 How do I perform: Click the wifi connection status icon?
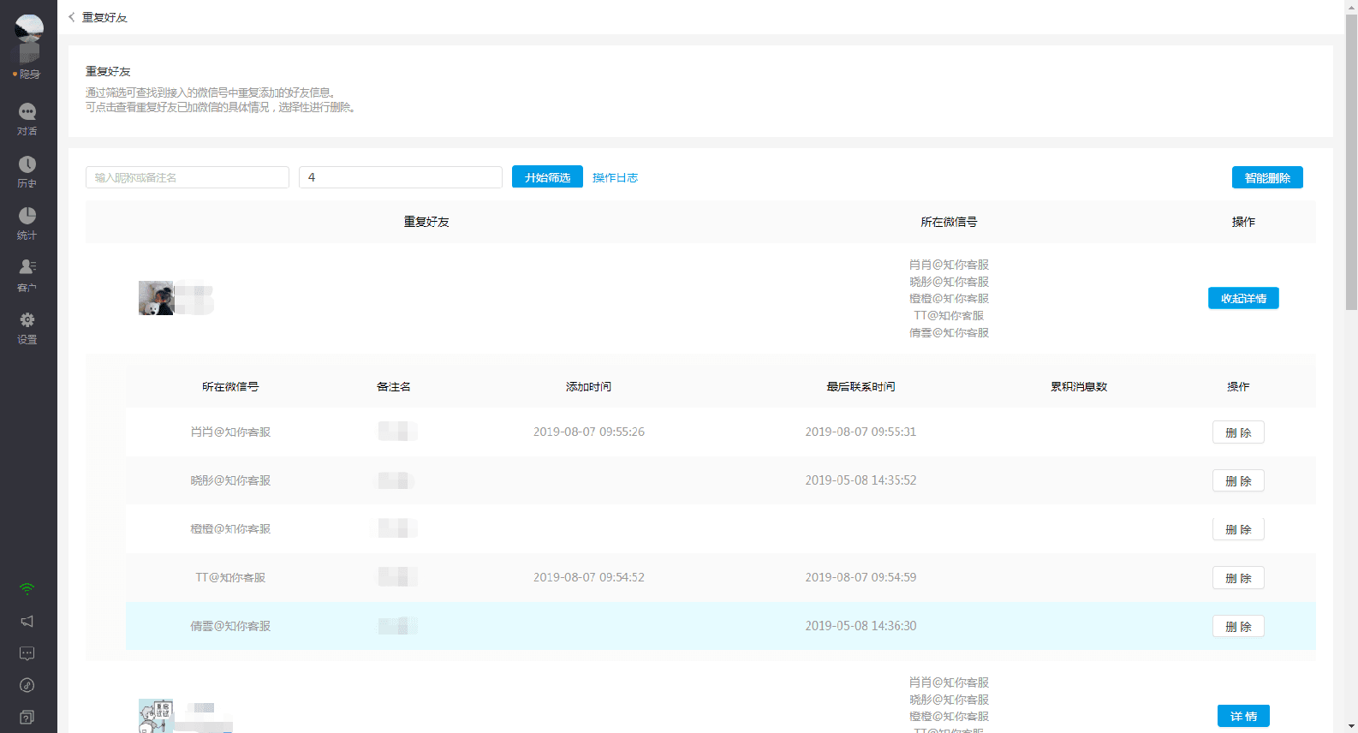point(27,588)
